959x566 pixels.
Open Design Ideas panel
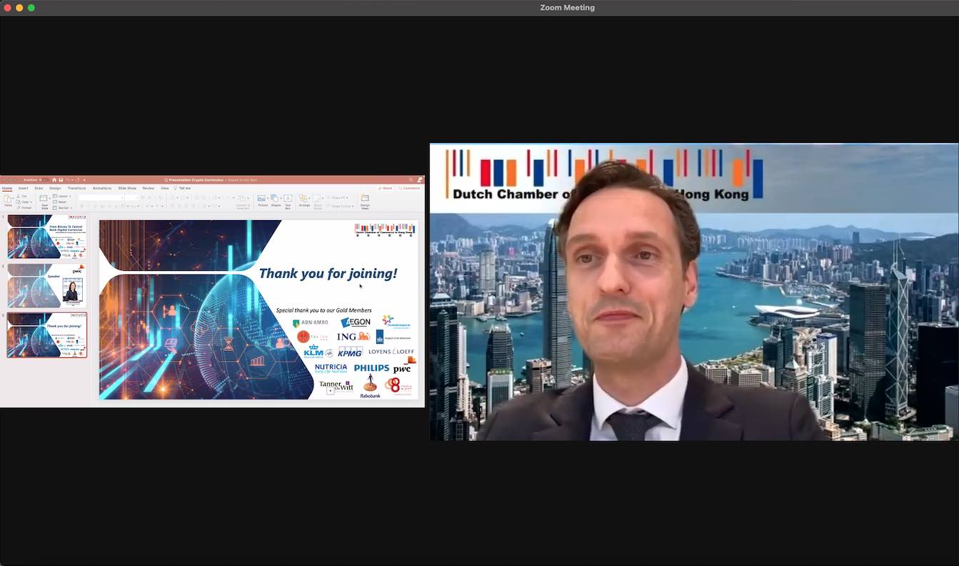[x=365, y=199]
